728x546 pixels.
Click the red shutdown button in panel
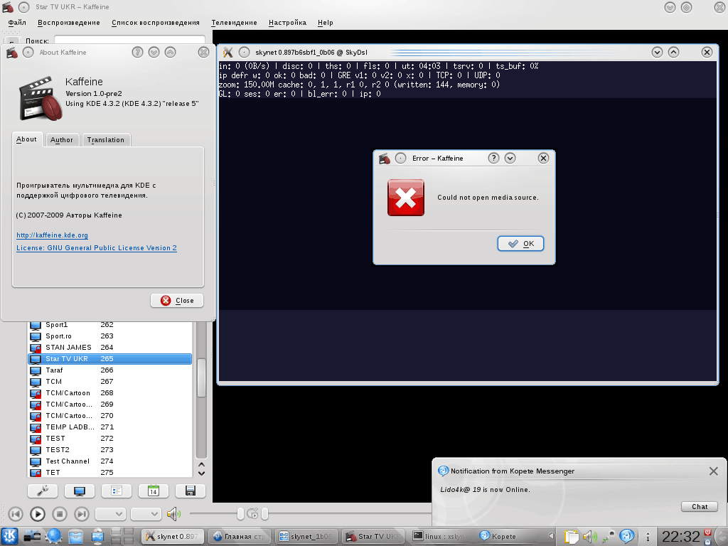[x=707, y=532]
